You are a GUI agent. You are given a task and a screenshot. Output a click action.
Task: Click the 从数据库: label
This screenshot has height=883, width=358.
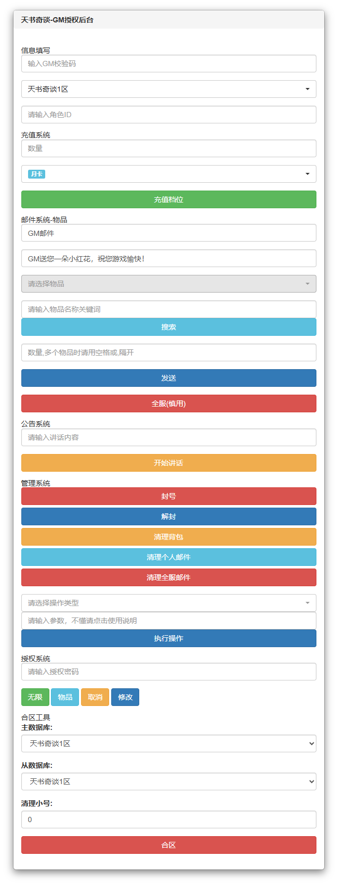37,765
